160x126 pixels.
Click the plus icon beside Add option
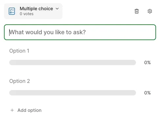(12, 110)
